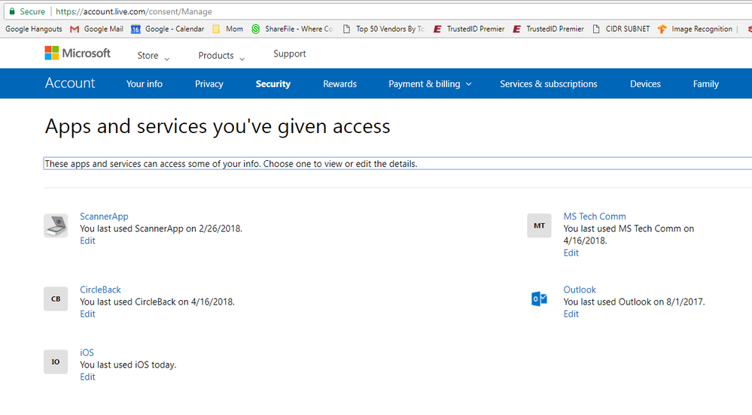Image resolution: width=752 pixels, height=415 pixels.
Task: Open the Google Hangouts bookmark
Action: (34, 29)
